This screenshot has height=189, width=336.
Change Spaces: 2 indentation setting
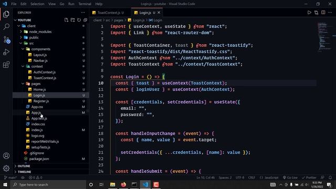coord(225,177)
